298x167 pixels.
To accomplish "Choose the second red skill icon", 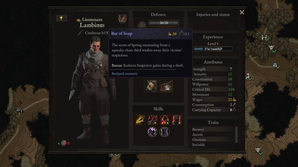I will click(152, 120).
